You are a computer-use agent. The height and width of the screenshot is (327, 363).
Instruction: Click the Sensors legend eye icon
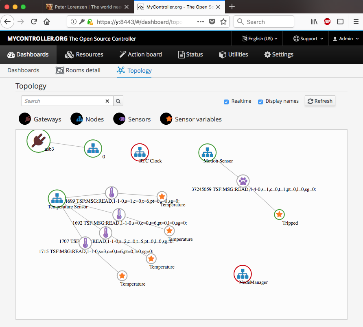point(119,119)
